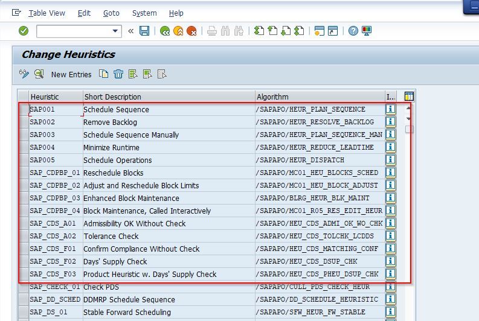
Task: Click the green Enter checkmark icon
Action: coord(24,31)
